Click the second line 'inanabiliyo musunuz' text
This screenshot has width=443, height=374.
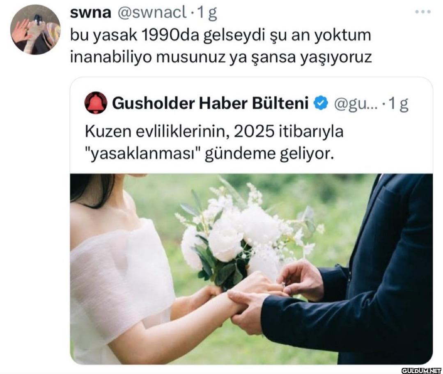[x=220, y=57]
